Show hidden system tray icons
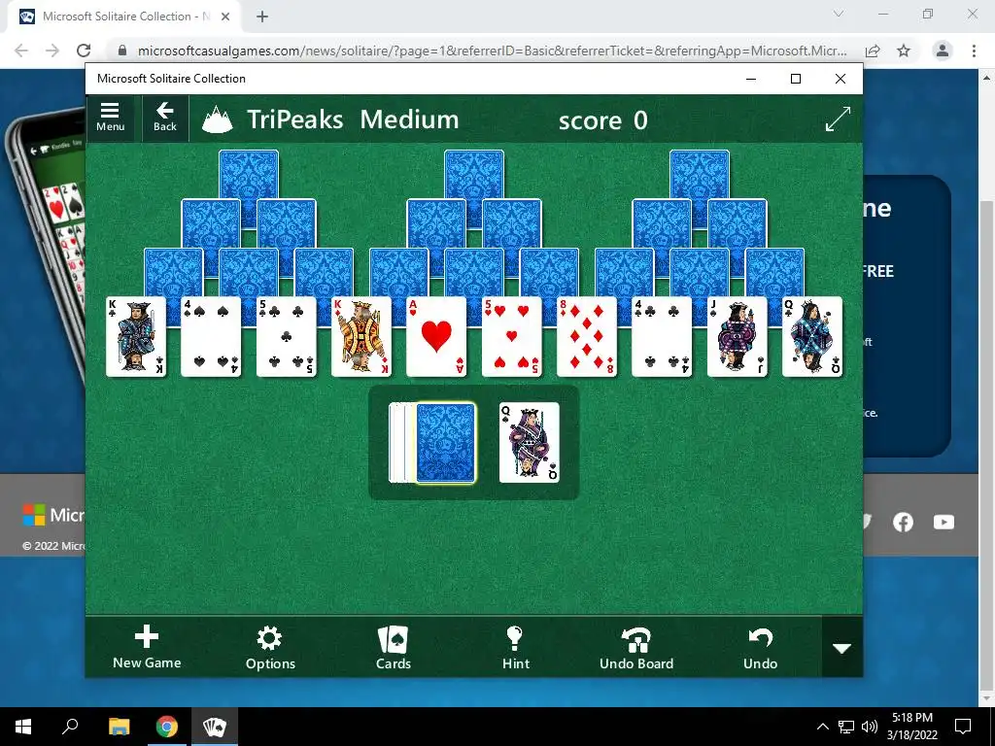The height and width of the screenshot is (746, 995). 822,727
